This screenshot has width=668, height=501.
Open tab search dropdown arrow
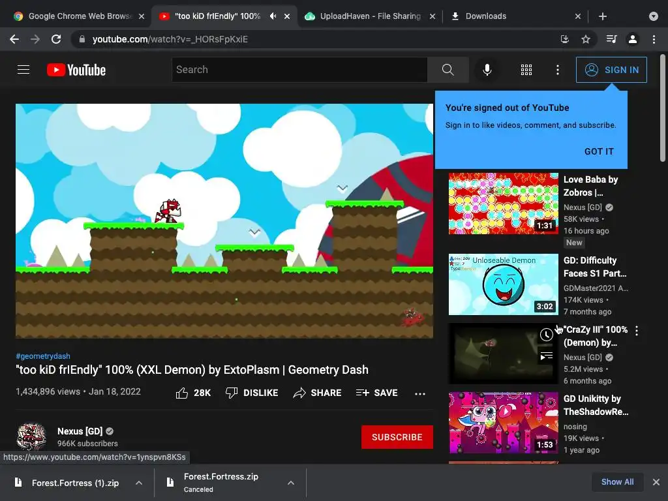pos(654,16)
